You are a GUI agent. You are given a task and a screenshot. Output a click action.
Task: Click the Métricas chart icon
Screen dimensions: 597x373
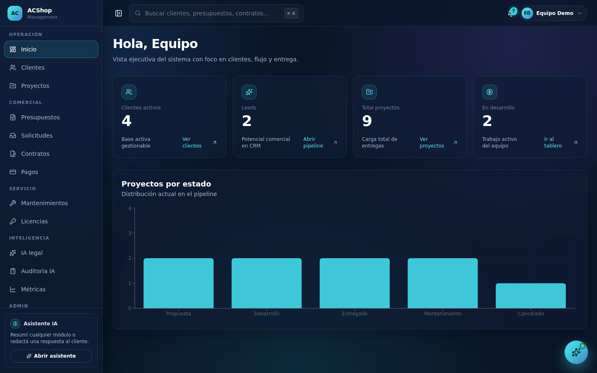13,289
